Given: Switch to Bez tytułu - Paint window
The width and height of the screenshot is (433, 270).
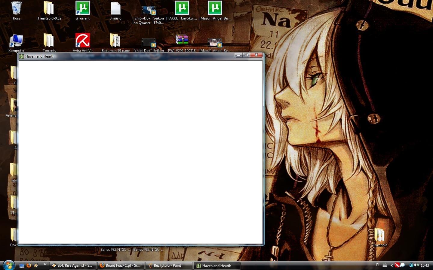Looking at the screenshot, I should tap(169, 265).
